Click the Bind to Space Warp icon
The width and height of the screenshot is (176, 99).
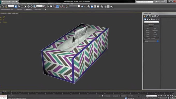6,6
